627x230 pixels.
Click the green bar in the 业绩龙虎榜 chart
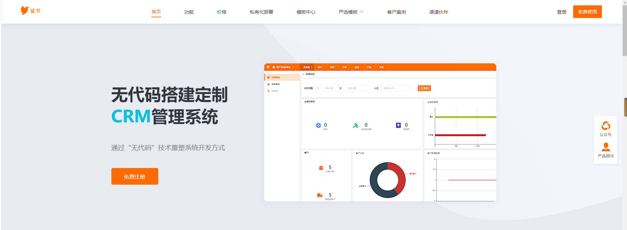465,117
